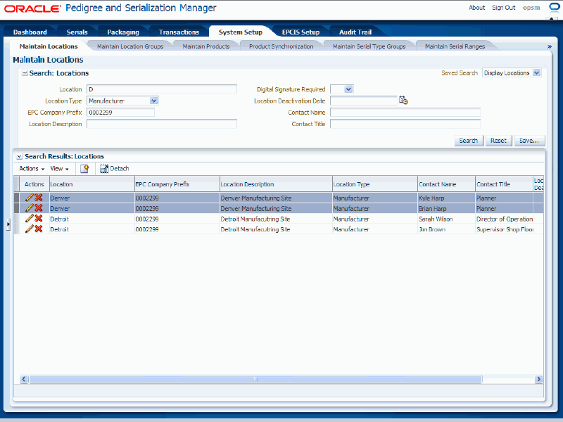This screenshot has height=422, width=563.
Task: Detach the search results table
Action: coord(114,169)
